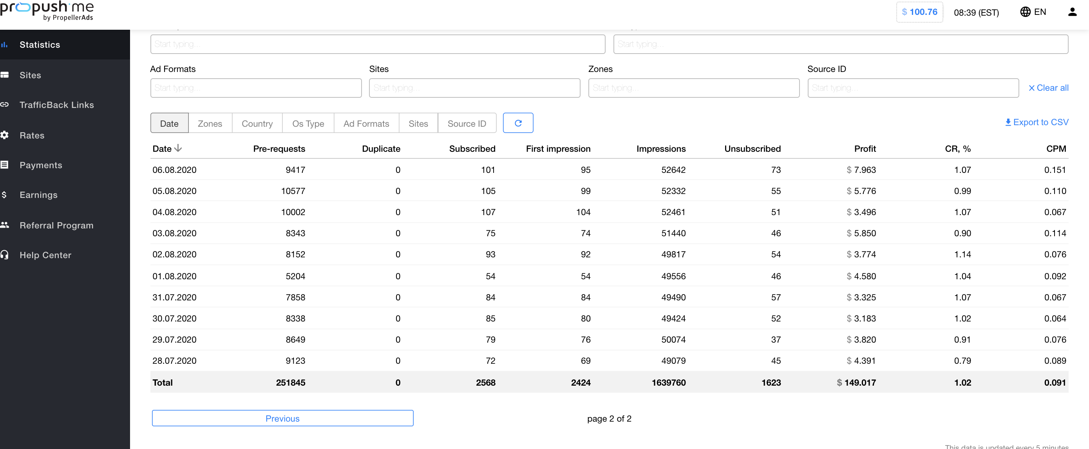Switch to the Country grouping tab
The height and width of the screenshot is (449, 1089).
257,124
